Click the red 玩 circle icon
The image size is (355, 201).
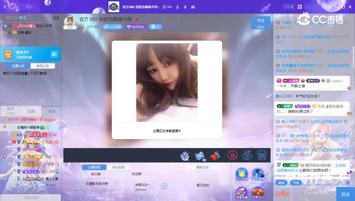click(x=232, y=155)
